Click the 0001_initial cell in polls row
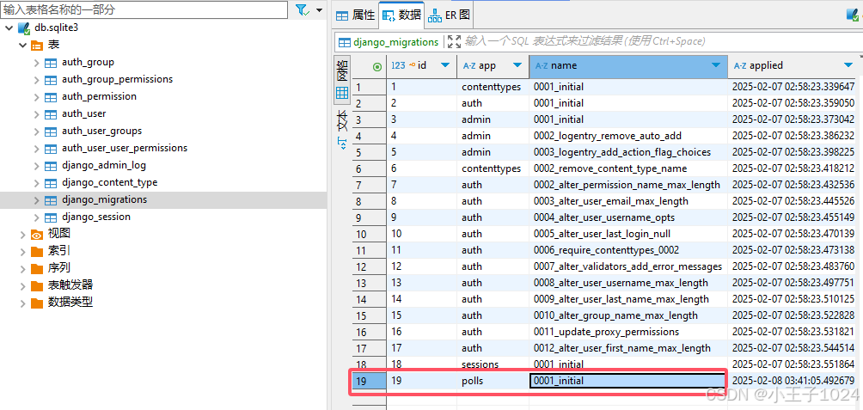The image size is (863, 410). (627, 381)
